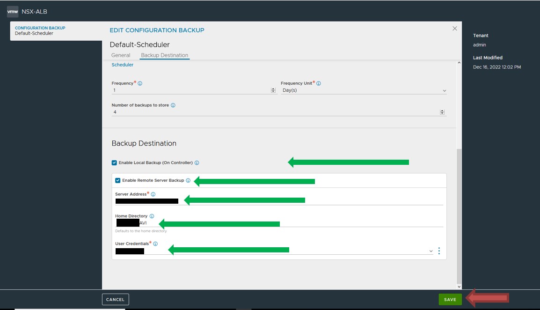Open Frequency Unit info icon

[x=319, y=83]
